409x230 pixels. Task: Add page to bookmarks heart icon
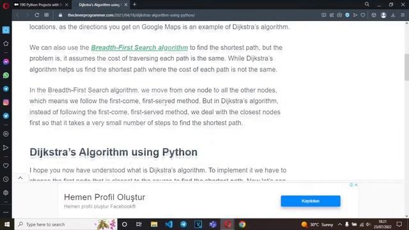(363, 15)
